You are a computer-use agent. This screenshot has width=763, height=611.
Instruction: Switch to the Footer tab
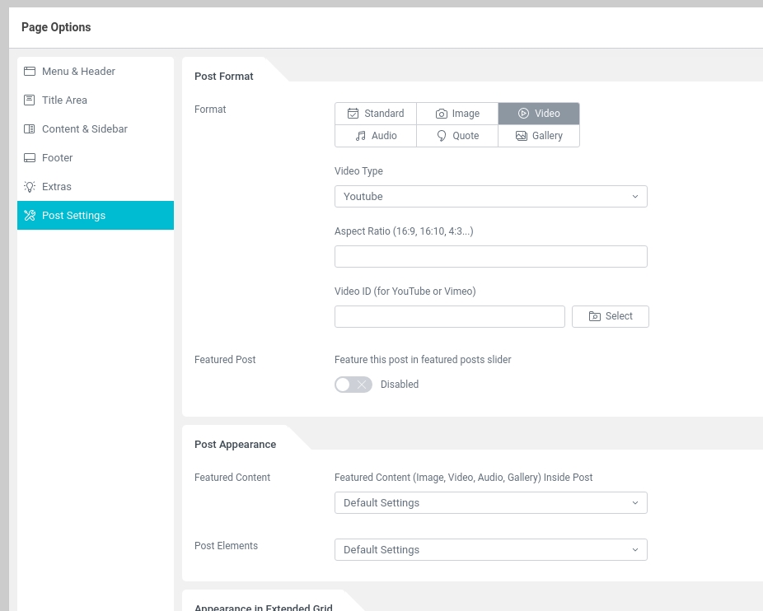[58, 158]
